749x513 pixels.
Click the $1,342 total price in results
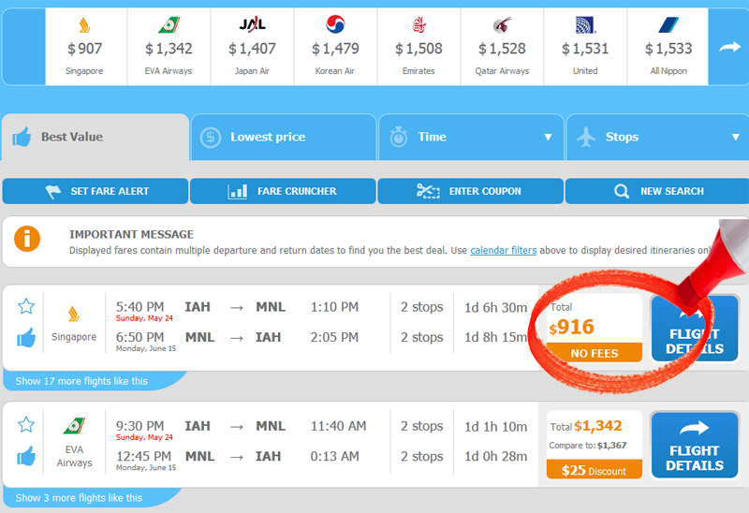(598, 426)
